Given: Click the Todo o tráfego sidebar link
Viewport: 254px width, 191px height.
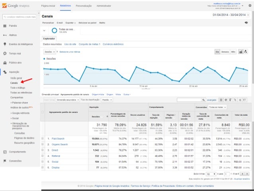Looking at the screenshot, I should [18, 87].
